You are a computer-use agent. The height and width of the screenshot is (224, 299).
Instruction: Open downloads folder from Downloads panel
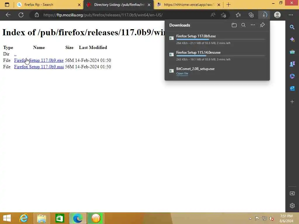coord(234,25)
